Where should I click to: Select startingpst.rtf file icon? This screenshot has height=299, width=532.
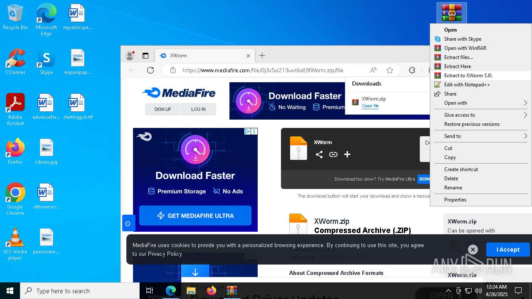pyautogui.click(x=77, y=107)
